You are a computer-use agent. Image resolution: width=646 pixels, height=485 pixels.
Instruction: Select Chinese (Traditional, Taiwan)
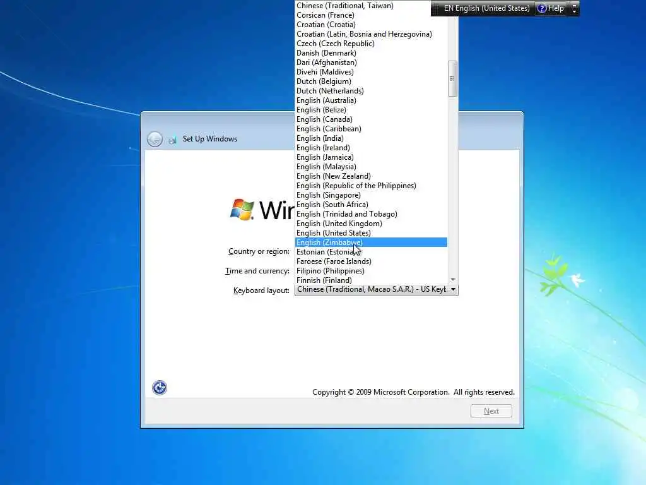[371, 5]
